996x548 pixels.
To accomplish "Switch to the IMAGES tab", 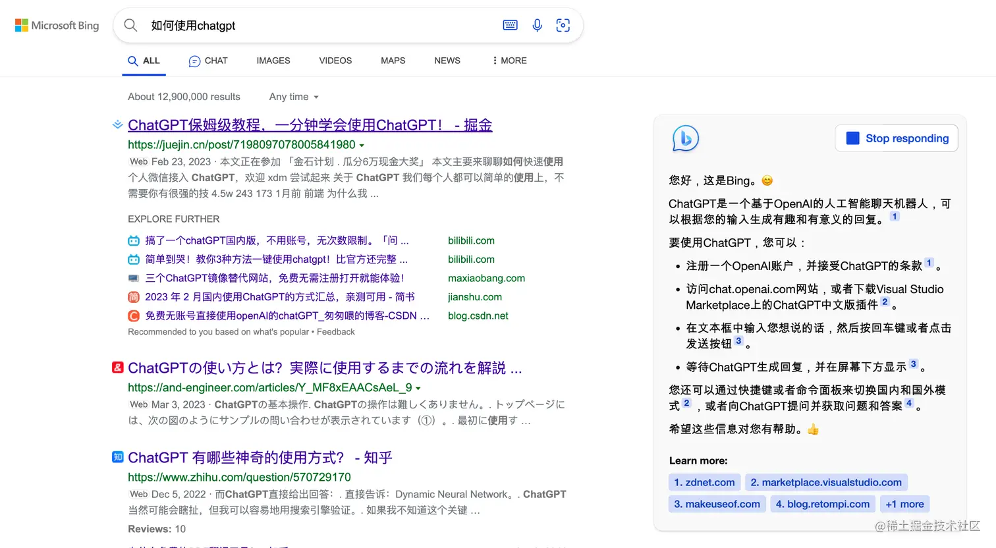I will point(273,61).
